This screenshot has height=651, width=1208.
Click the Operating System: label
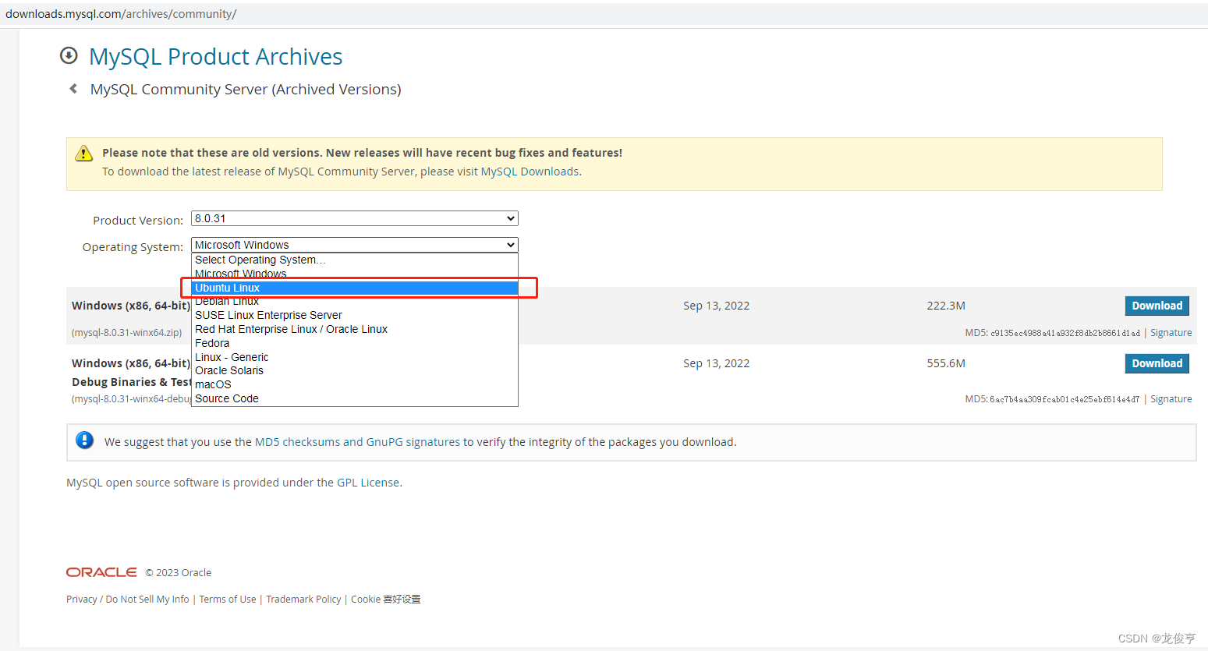point(133,247)
